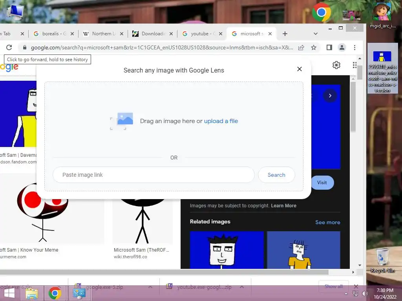Open the Microsoft Sam TheROF image result
402x301 pixels.
(143, 221)
